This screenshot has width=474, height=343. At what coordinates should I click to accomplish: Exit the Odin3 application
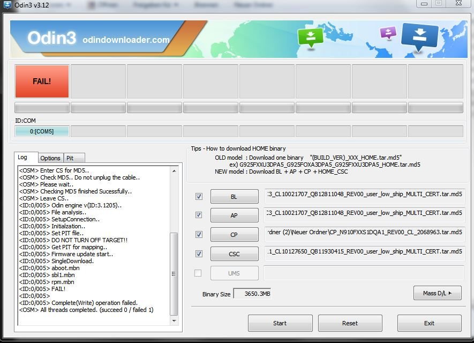429,323
